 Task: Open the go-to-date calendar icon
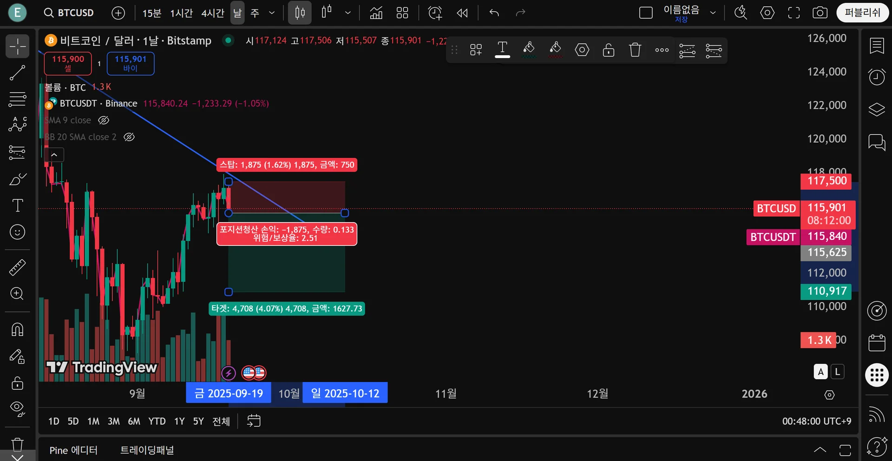tap(254, 421)
